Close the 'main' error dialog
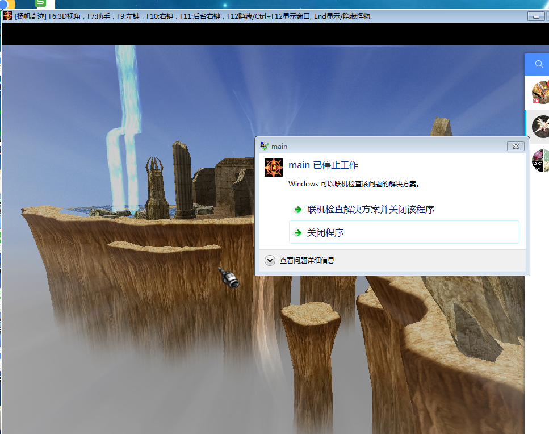The height and width of the screenshot is (434, 549). tap(516, 147)
